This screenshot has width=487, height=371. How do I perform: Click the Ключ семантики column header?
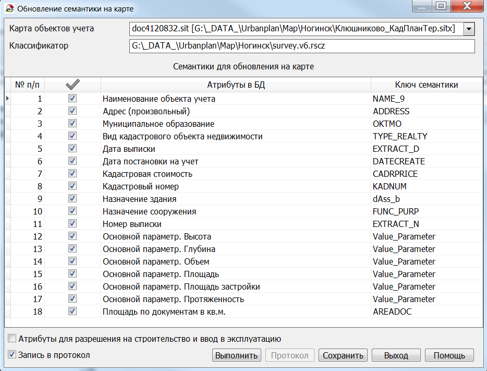click(x=426, y=85)
